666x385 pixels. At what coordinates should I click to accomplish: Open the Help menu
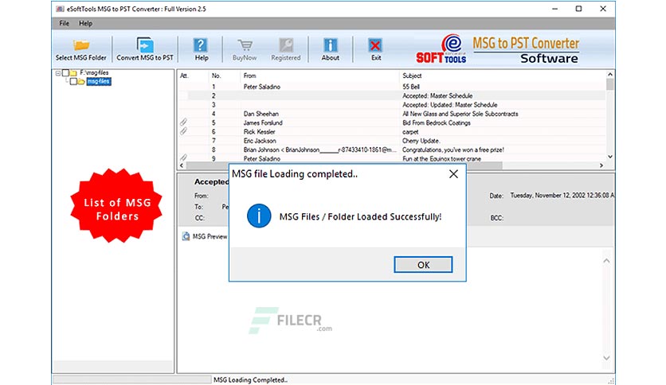pos(85,23)
